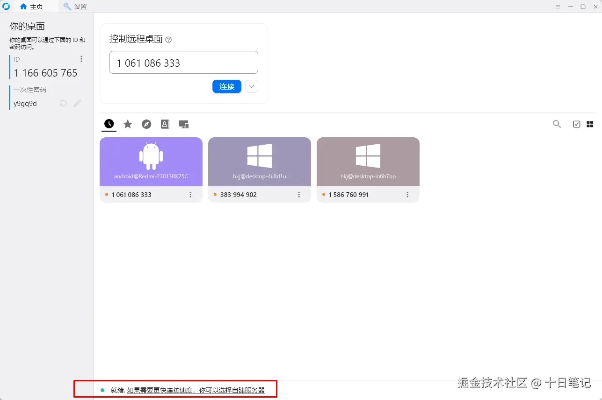Click the remote ID input field
This screenshot has width=602, height=400.
point(184,63)
